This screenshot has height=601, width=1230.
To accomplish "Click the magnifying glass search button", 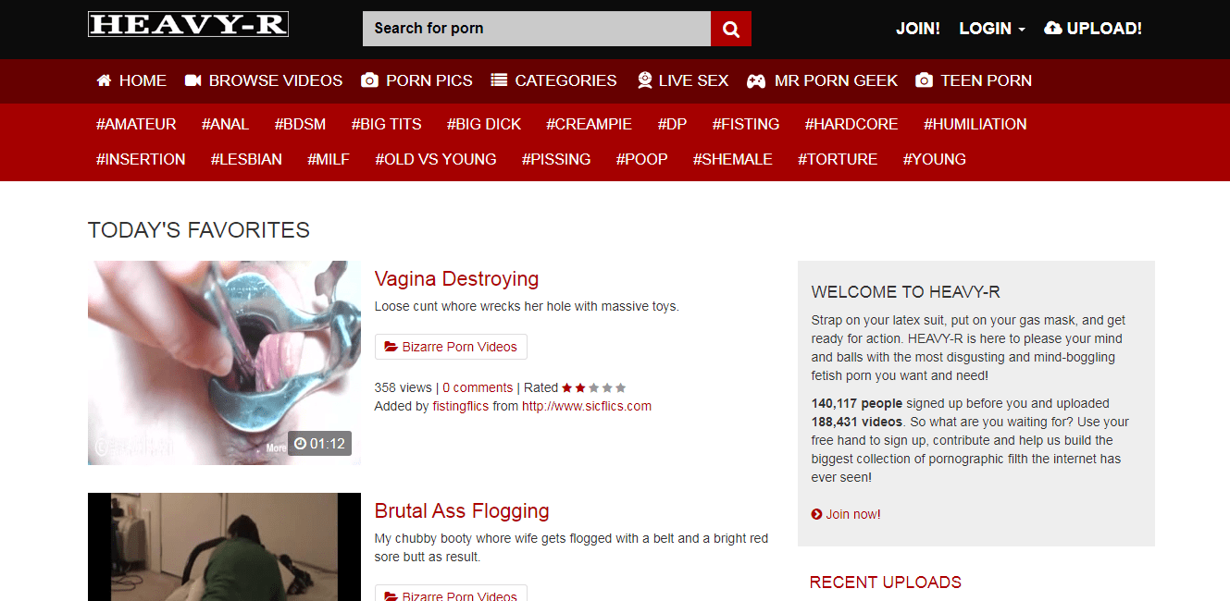I will tap(730, 29).
